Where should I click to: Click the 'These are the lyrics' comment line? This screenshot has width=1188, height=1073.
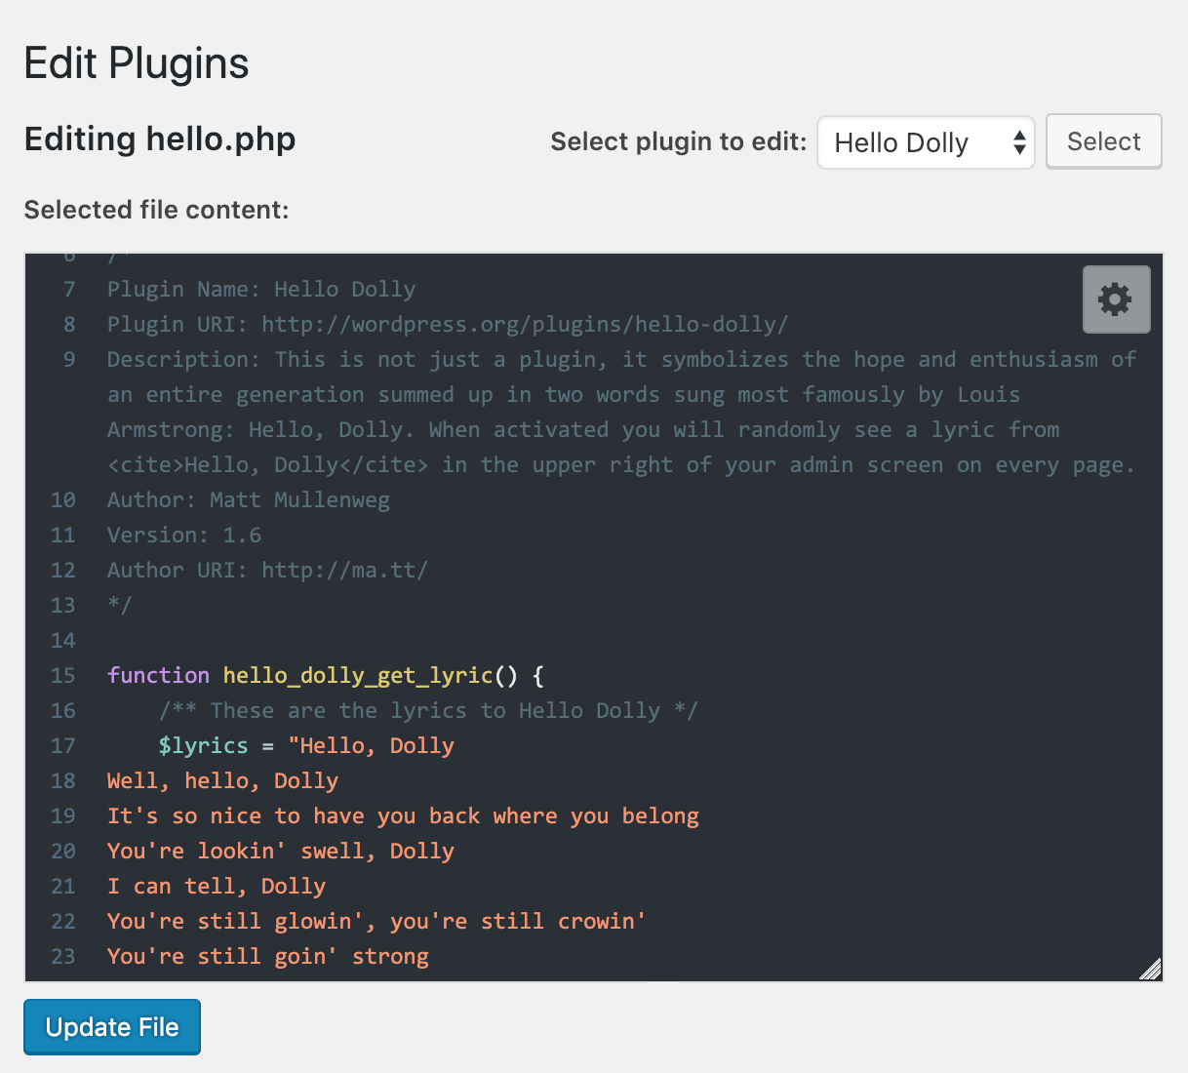[428, 711]
